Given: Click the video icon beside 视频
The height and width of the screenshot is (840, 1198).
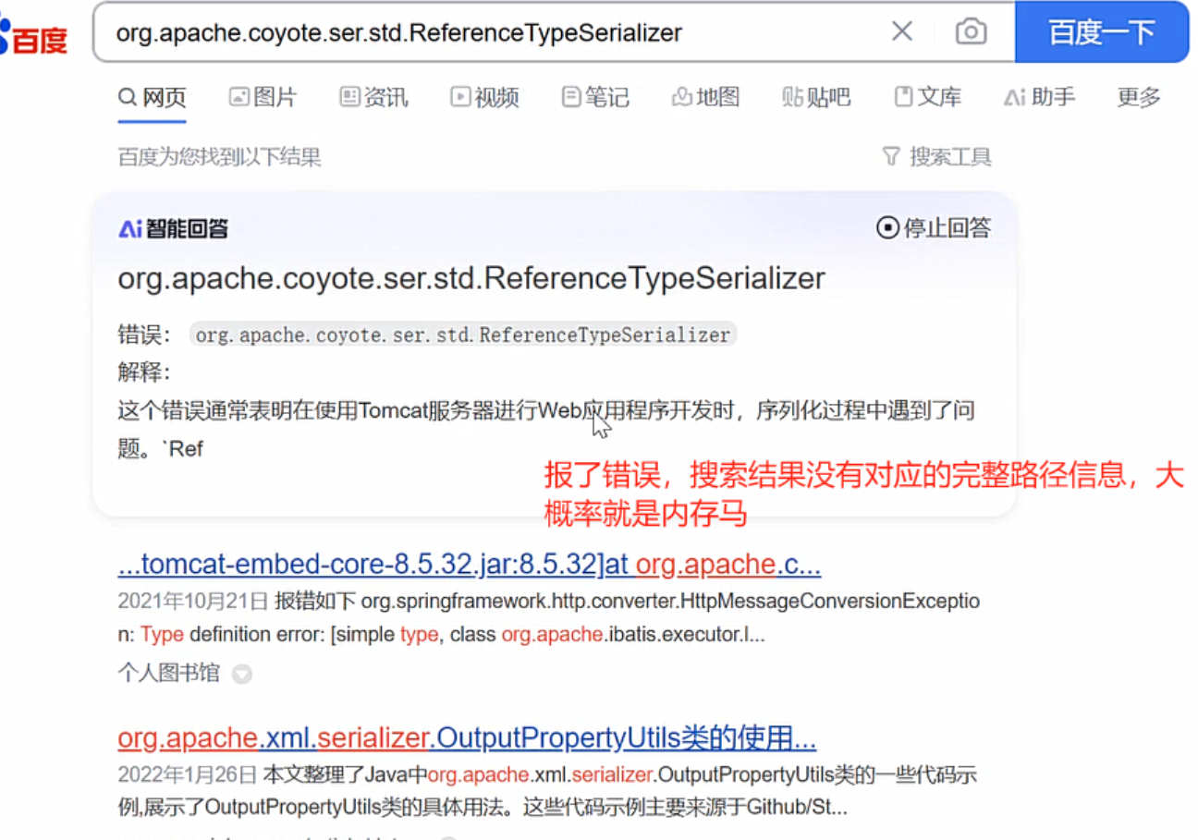Looking at the screenshot, I should [459, 95].
